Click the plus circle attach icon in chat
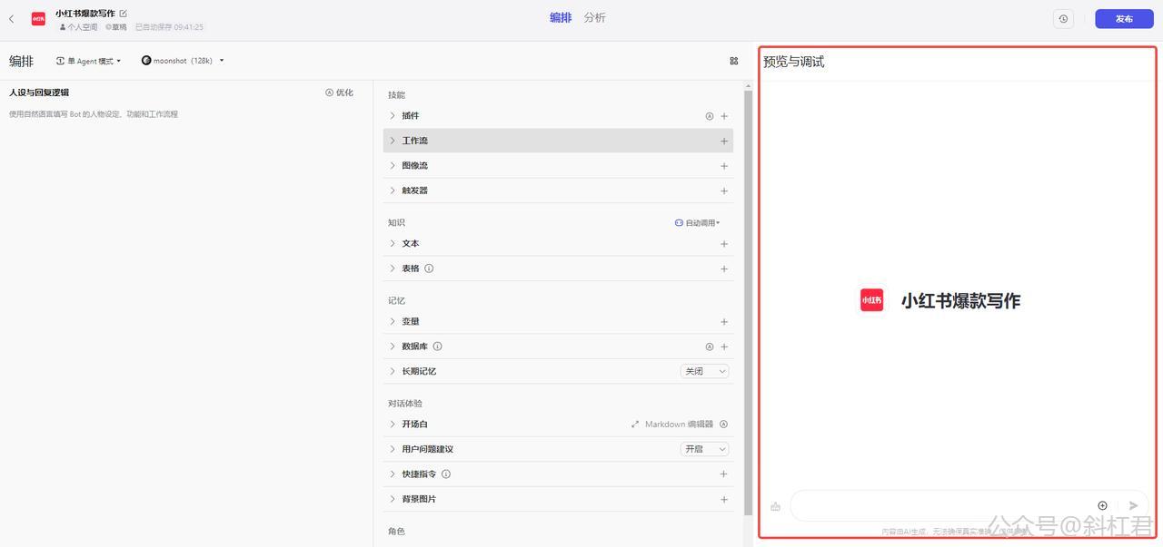Viewport: 1163px width, 547px height. click(x=1102, y=505)
